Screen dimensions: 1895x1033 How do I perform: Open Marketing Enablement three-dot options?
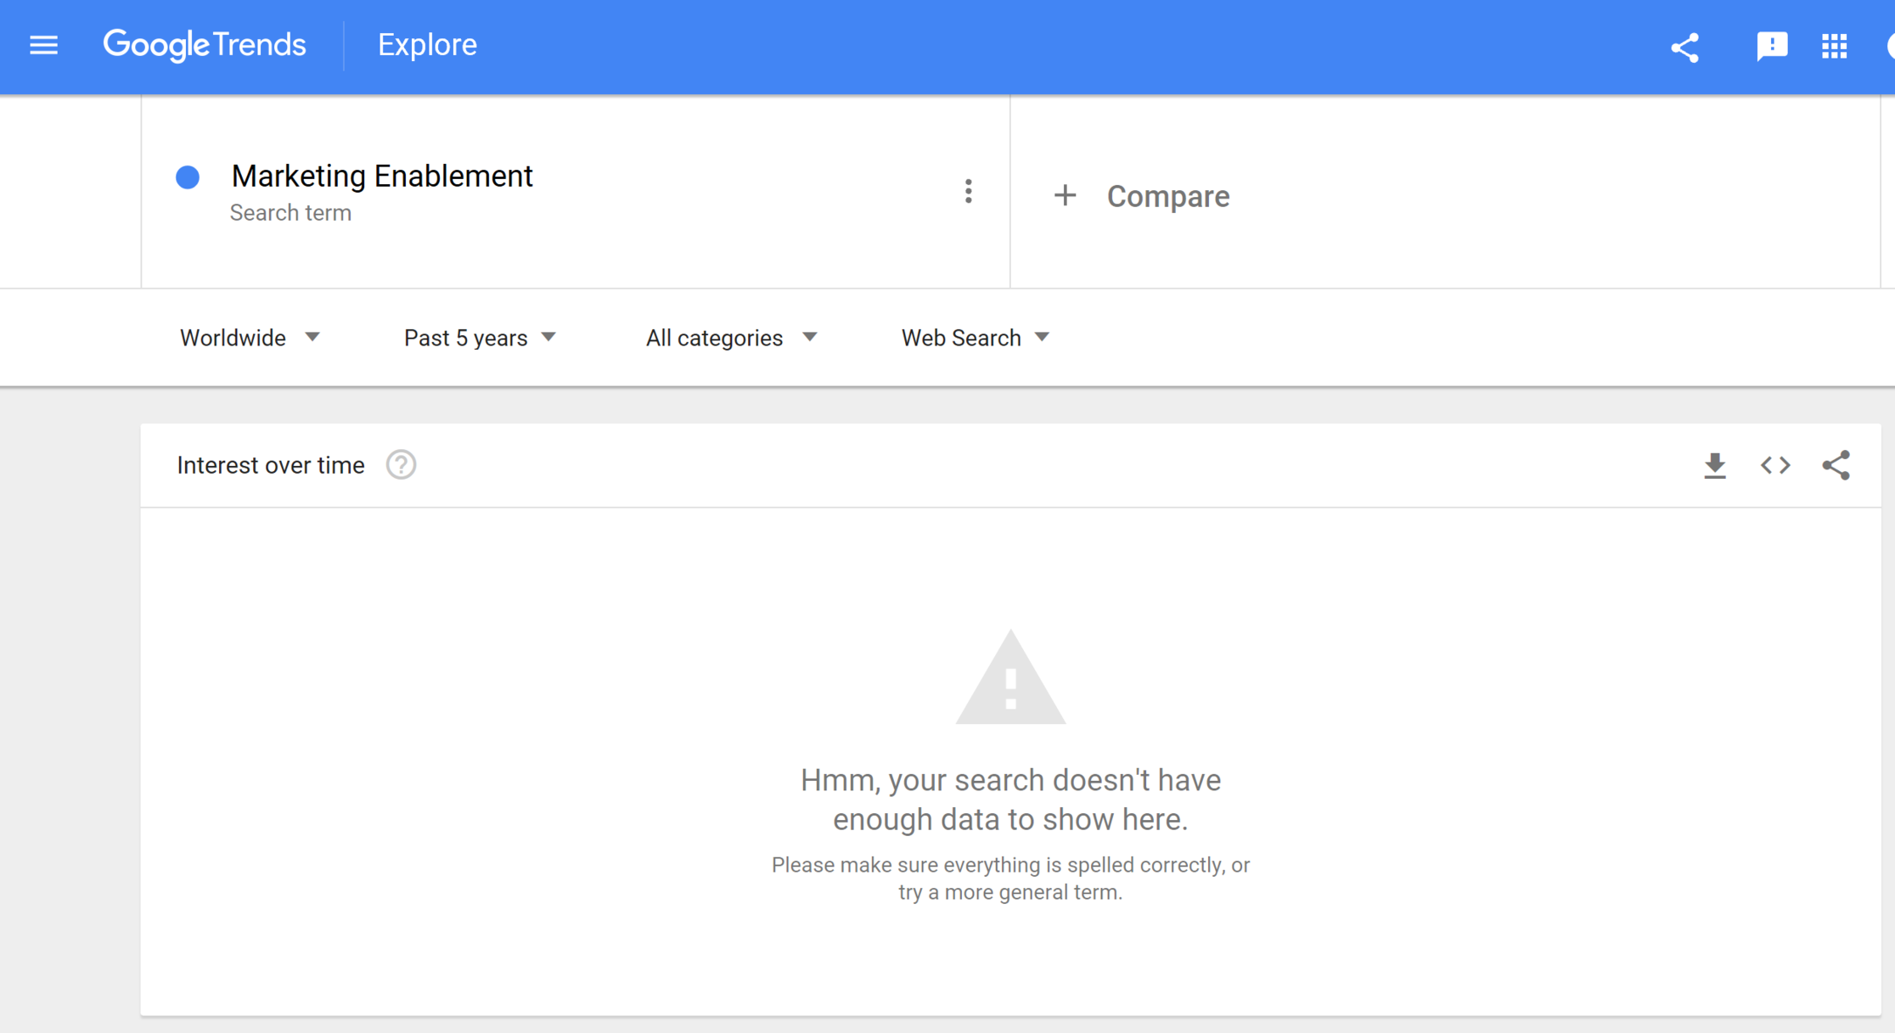pyautogui.click(x=968, y=192)
